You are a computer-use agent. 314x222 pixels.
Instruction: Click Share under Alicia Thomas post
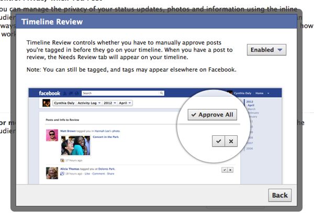tap(110, 173)
